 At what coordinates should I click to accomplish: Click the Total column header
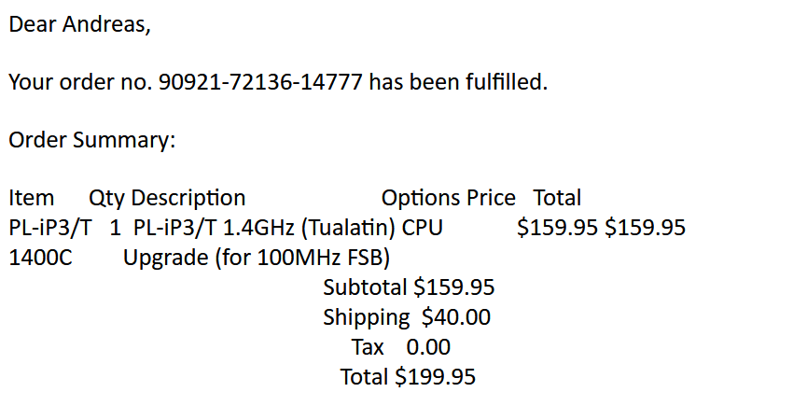(557, 198)
